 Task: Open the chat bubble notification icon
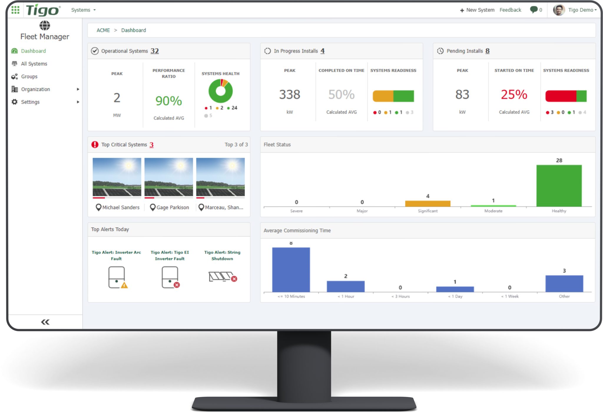(534, 10)
